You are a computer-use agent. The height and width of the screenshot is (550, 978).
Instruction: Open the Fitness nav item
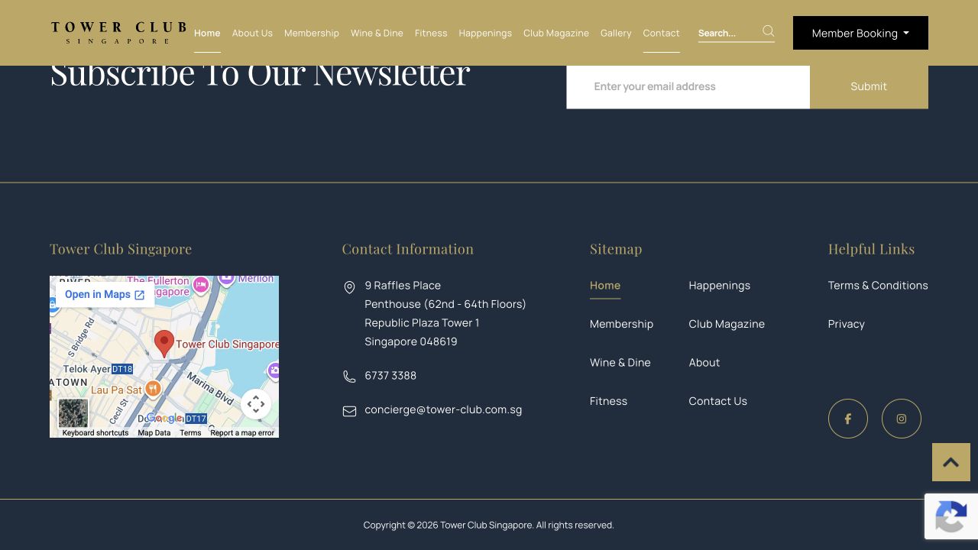coord(431,33)
